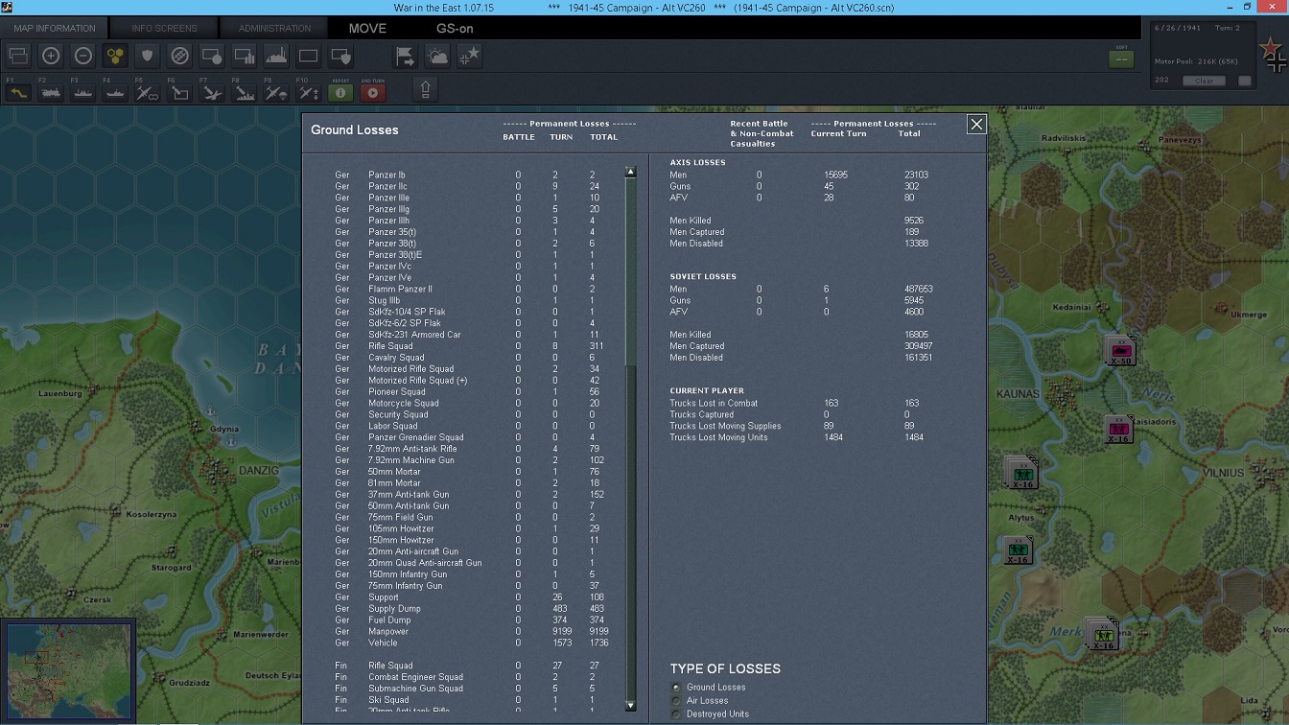
Task: Select the magenta unit counter near Kedainiai
Action: (1119, 351)
